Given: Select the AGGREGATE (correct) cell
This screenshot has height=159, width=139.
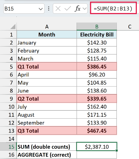Looking at the screenshot, I should coord(47,155).
